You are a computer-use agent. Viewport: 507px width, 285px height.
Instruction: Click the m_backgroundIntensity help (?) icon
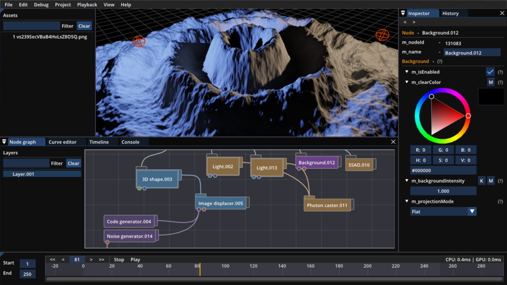point(500,181)
